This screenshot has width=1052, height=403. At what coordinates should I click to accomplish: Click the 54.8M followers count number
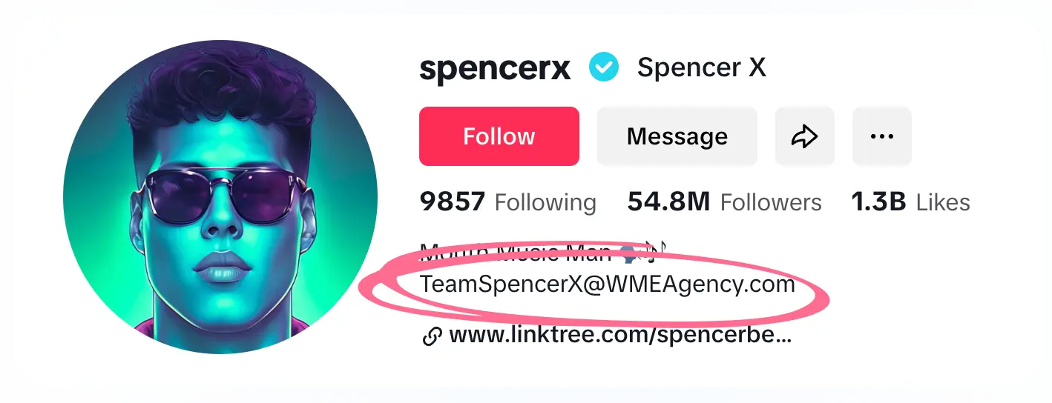[668, 201]
